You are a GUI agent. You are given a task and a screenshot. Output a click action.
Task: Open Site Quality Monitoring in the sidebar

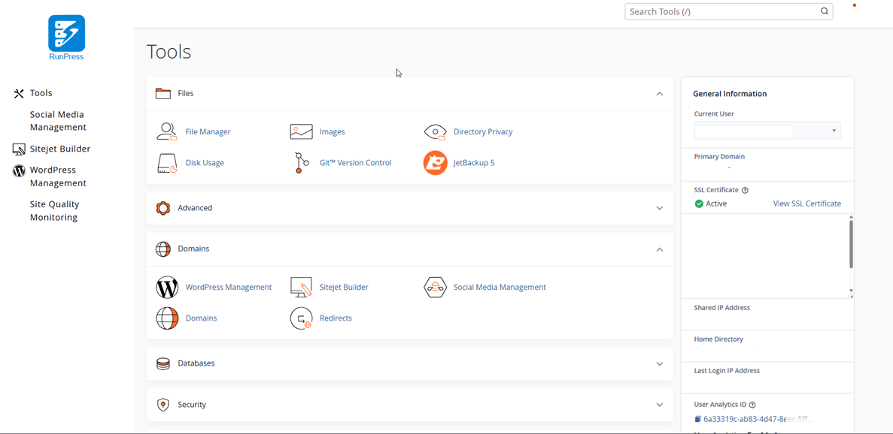54,211
